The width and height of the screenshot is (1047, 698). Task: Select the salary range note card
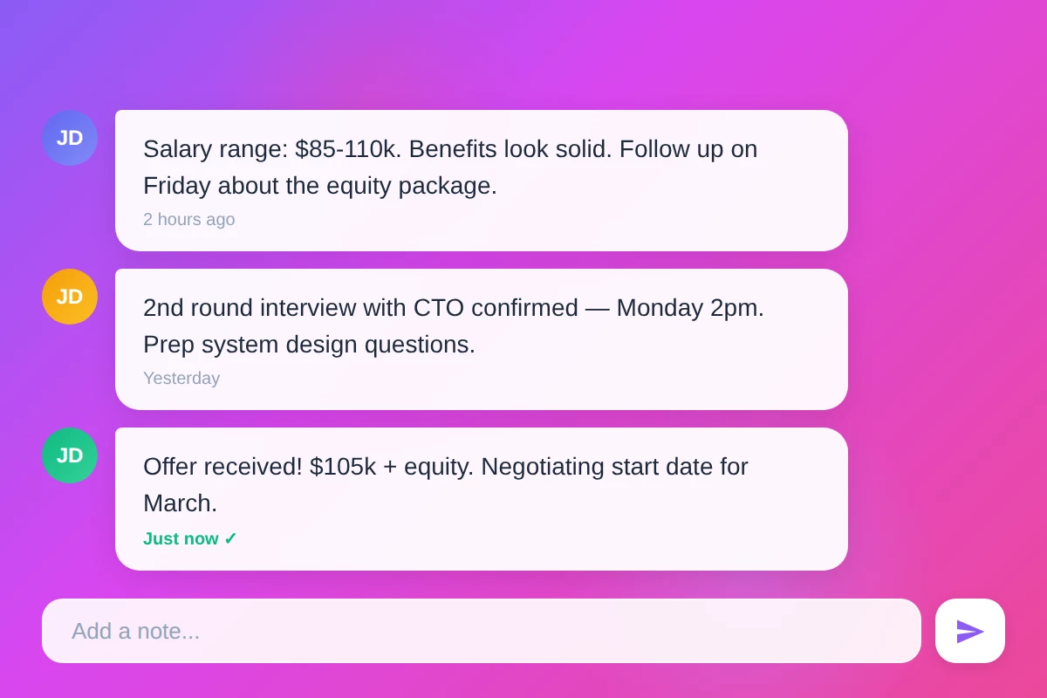(x=481, y=180)
